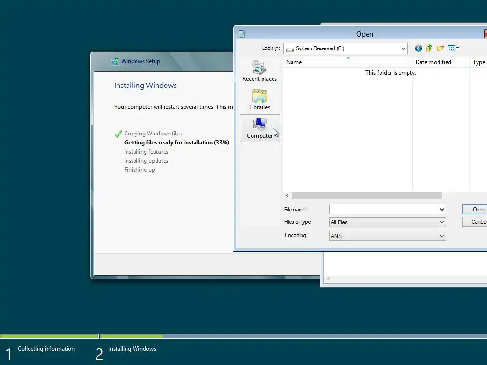Click 'Installing features' step

tap(146, 152)
